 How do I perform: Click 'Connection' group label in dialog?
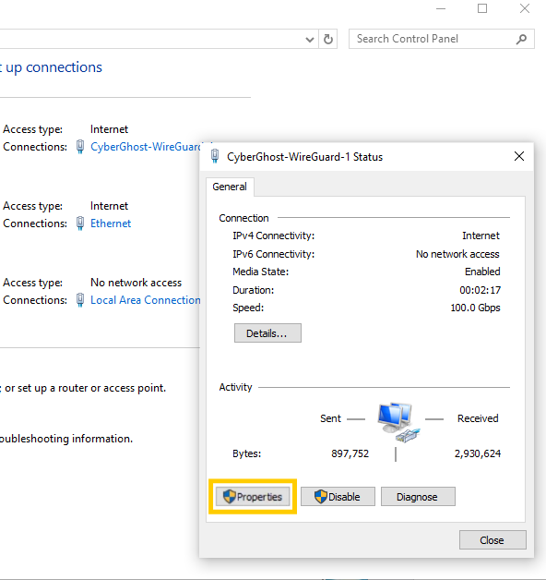pyautogui.click(x=243, y=218)
